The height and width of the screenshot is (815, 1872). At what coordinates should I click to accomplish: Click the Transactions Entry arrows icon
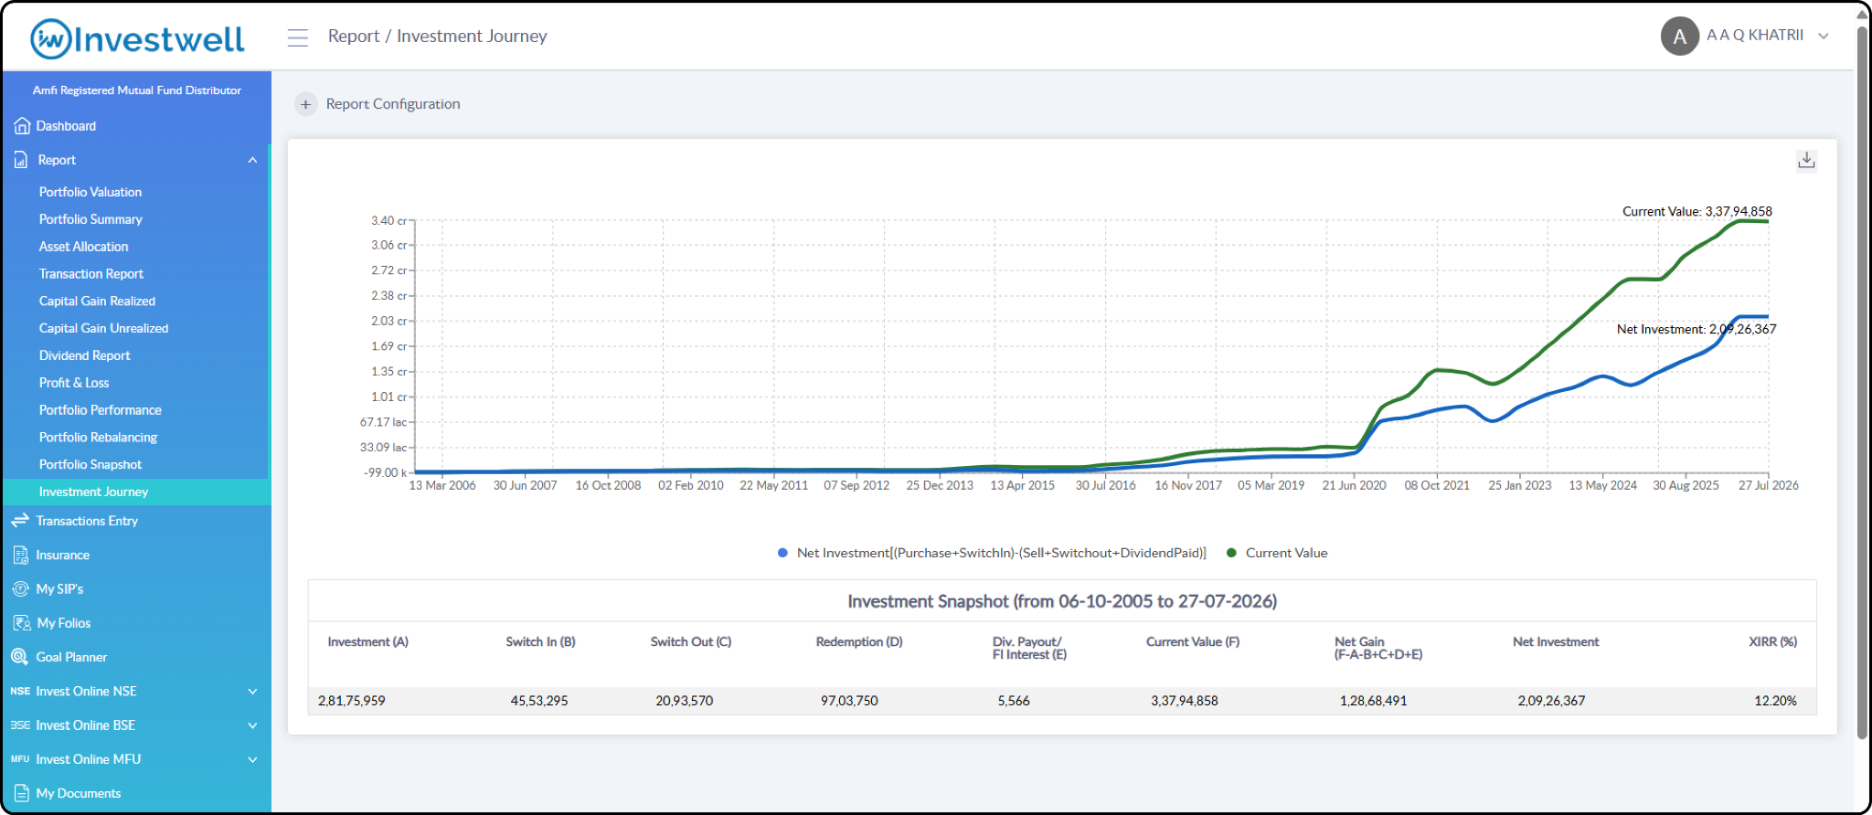pyautogui.click(x=20, y=521)
